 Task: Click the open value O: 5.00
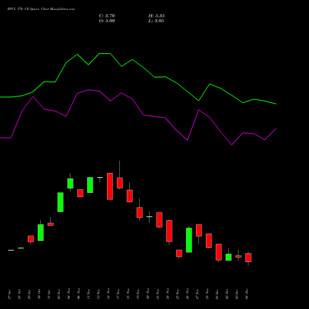[x=107, y=21]
